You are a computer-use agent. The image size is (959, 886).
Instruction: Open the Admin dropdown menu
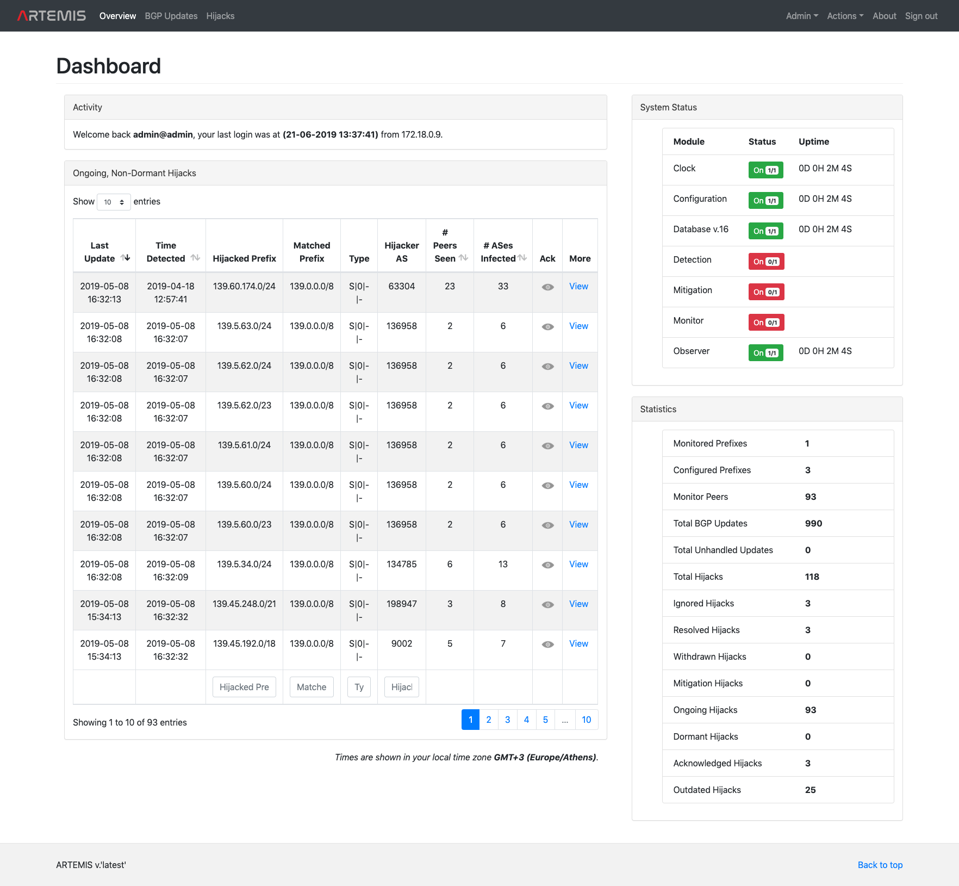[801, 16]
